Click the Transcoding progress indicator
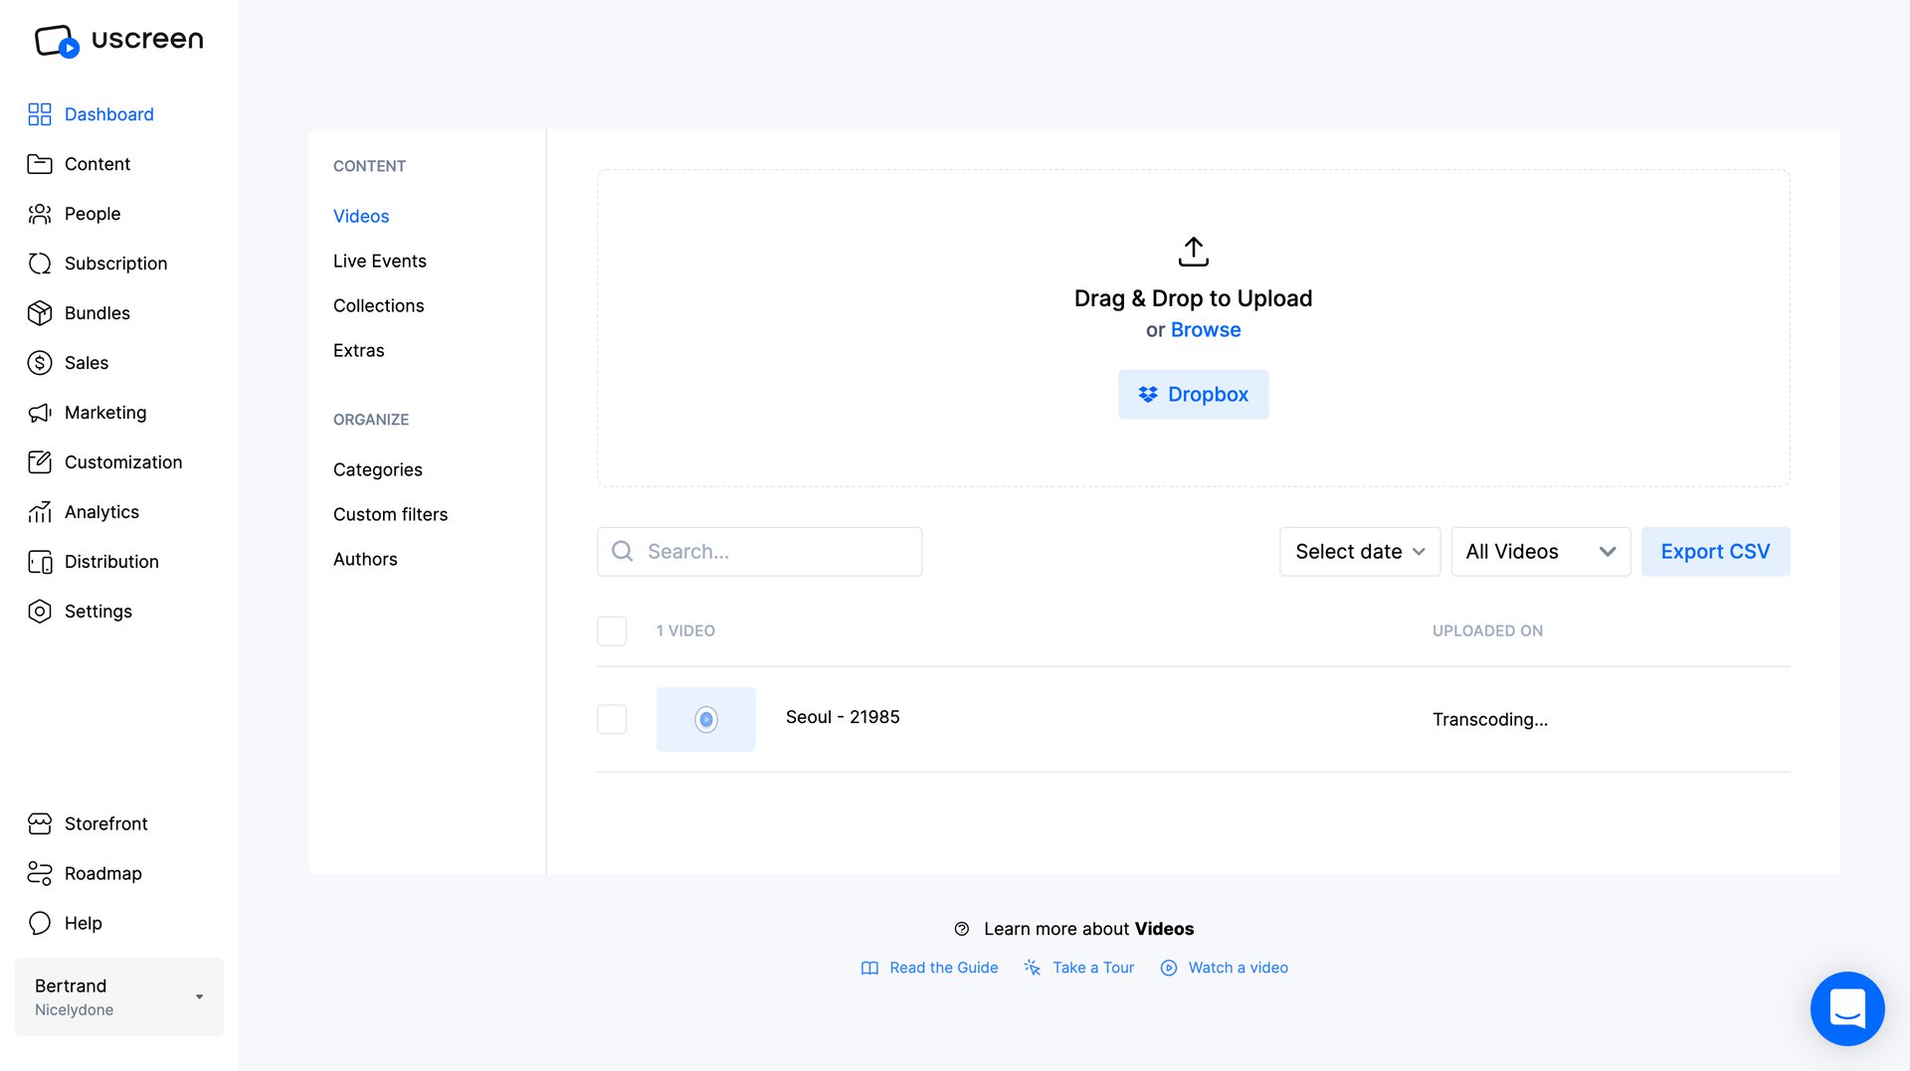 (x=1489, y=719)
